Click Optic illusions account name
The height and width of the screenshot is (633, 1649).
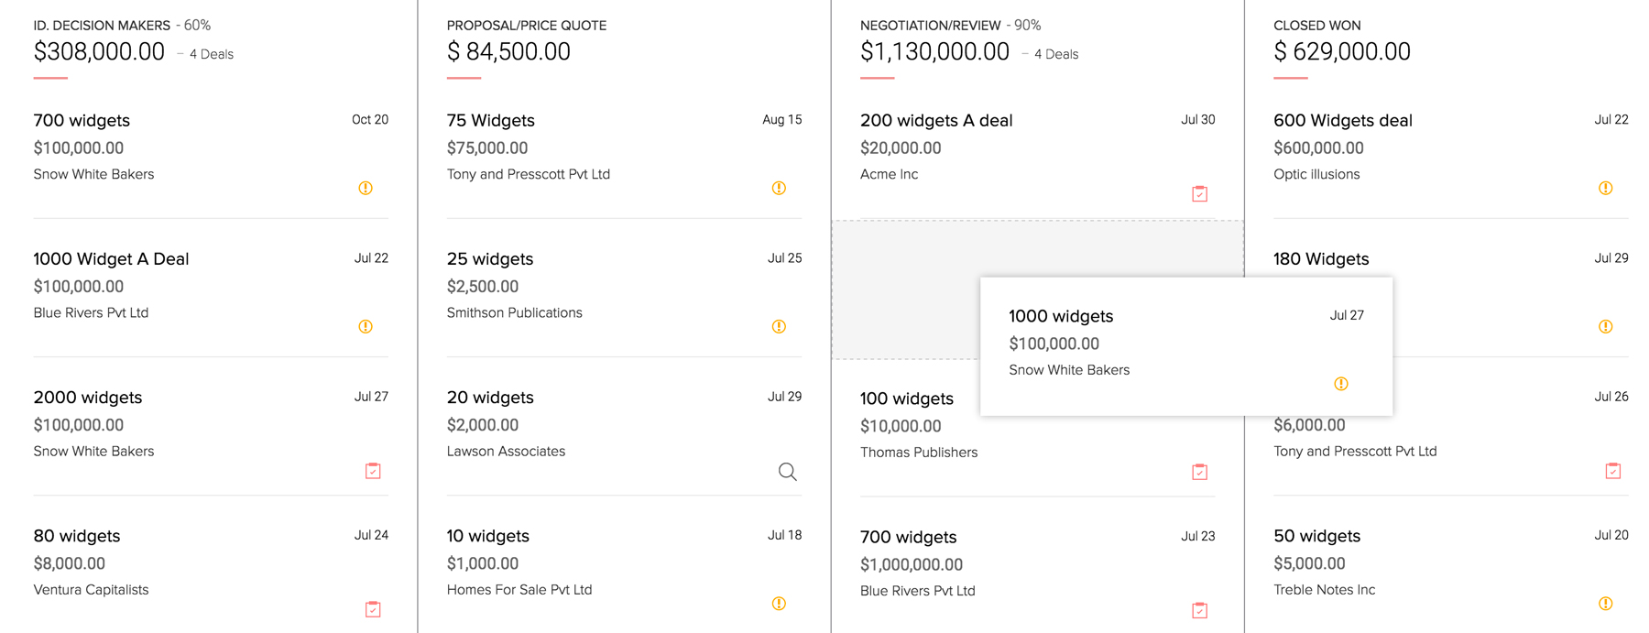click(1316, 174)
